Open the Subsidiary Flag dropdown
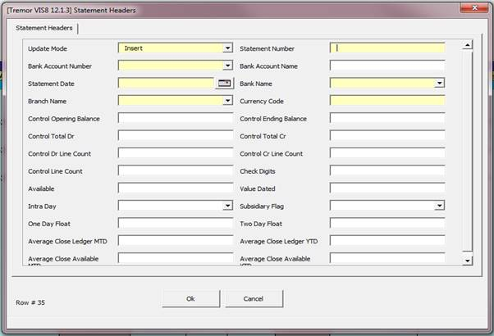Screen dimensions: 494x336 point(440,206)
